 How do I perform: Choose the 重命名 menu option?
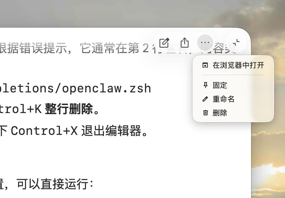tap(233, 99)
